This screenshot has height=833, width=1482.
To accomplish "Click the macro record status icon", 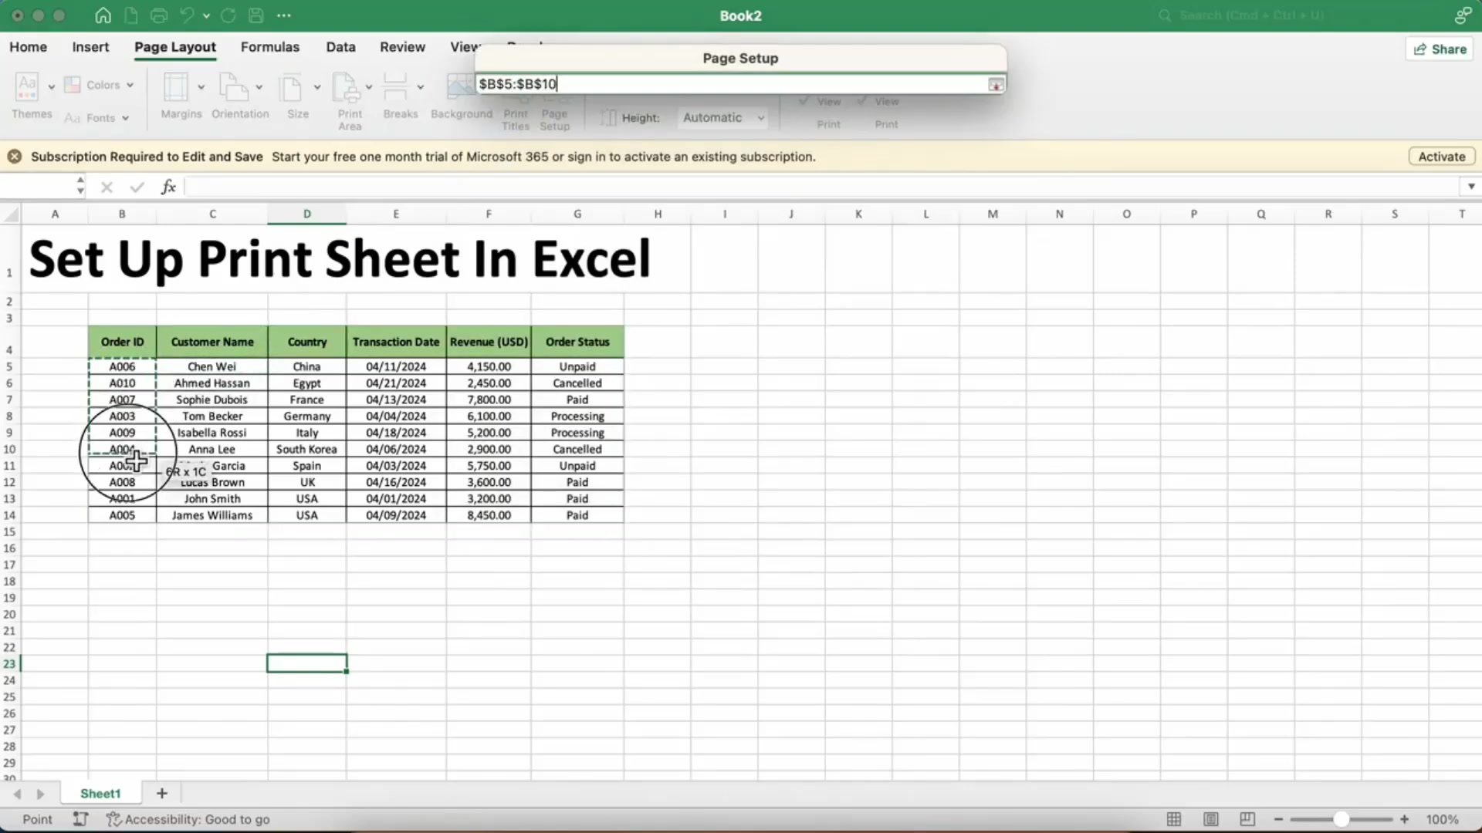I will 80,819.
